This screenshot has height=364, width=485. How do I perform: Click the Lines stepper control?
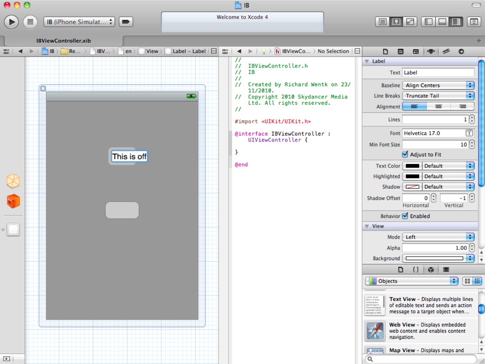pyautogui.click(x=472, y=119)
